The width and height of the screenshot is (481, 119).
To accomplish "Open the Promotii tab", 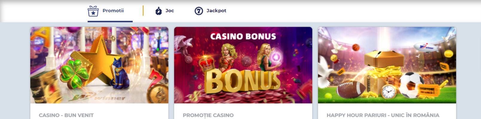I will click(110, 11).
